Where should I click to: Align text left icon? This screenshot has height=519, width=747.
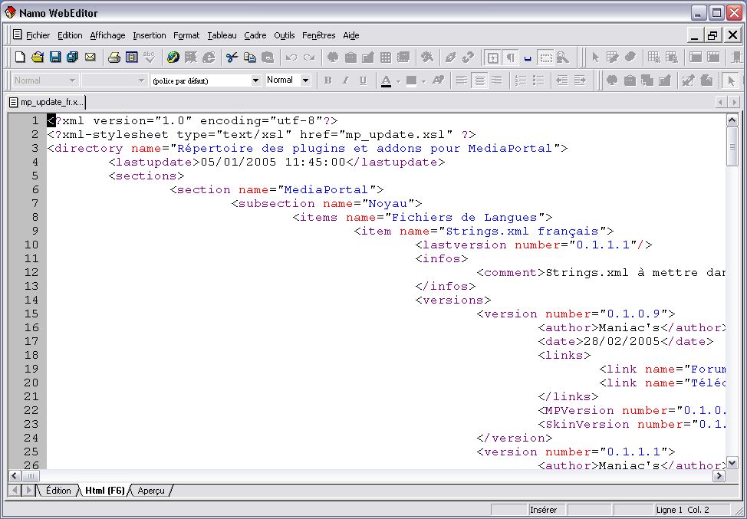point(461,80)
